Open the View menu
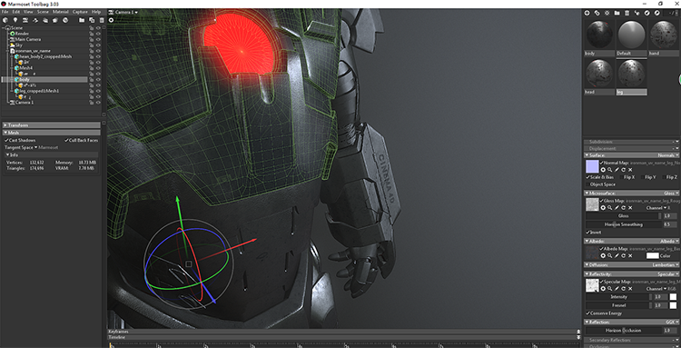The image size is (681, 348). pyautogui.click(x=28, y=12)
